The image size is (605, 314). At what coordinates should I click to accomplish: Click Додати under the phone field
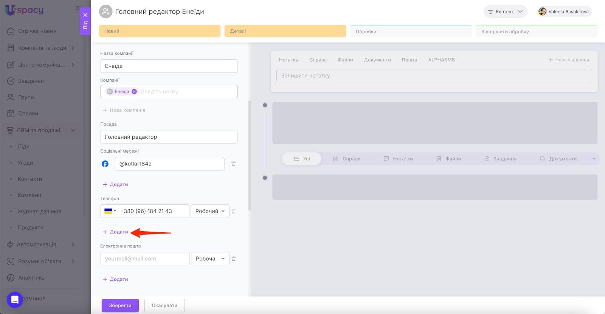(x=116, y=232)
